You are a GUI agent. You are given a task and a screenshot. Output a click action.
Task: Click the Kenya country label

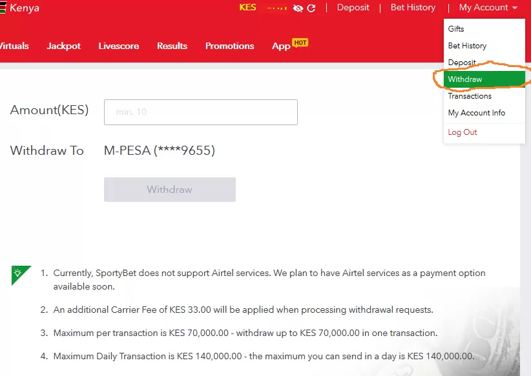(25, 8)
